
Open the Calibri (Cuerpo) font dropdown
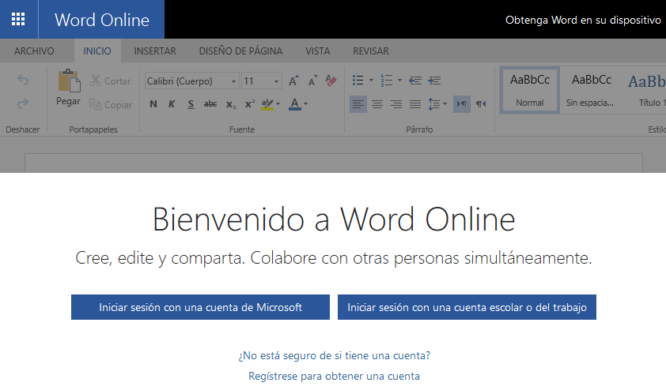234,81
